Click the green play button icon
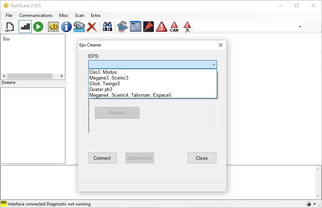Viewport: 322px width, 208px height. point(38,27)
